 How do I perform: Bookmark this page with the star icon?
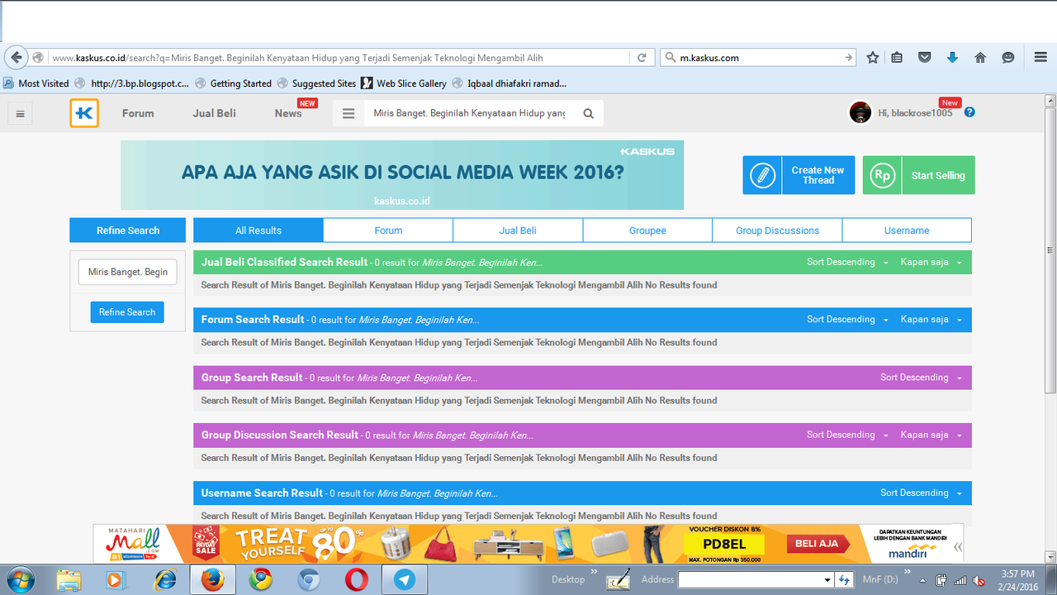pos(873,58)
